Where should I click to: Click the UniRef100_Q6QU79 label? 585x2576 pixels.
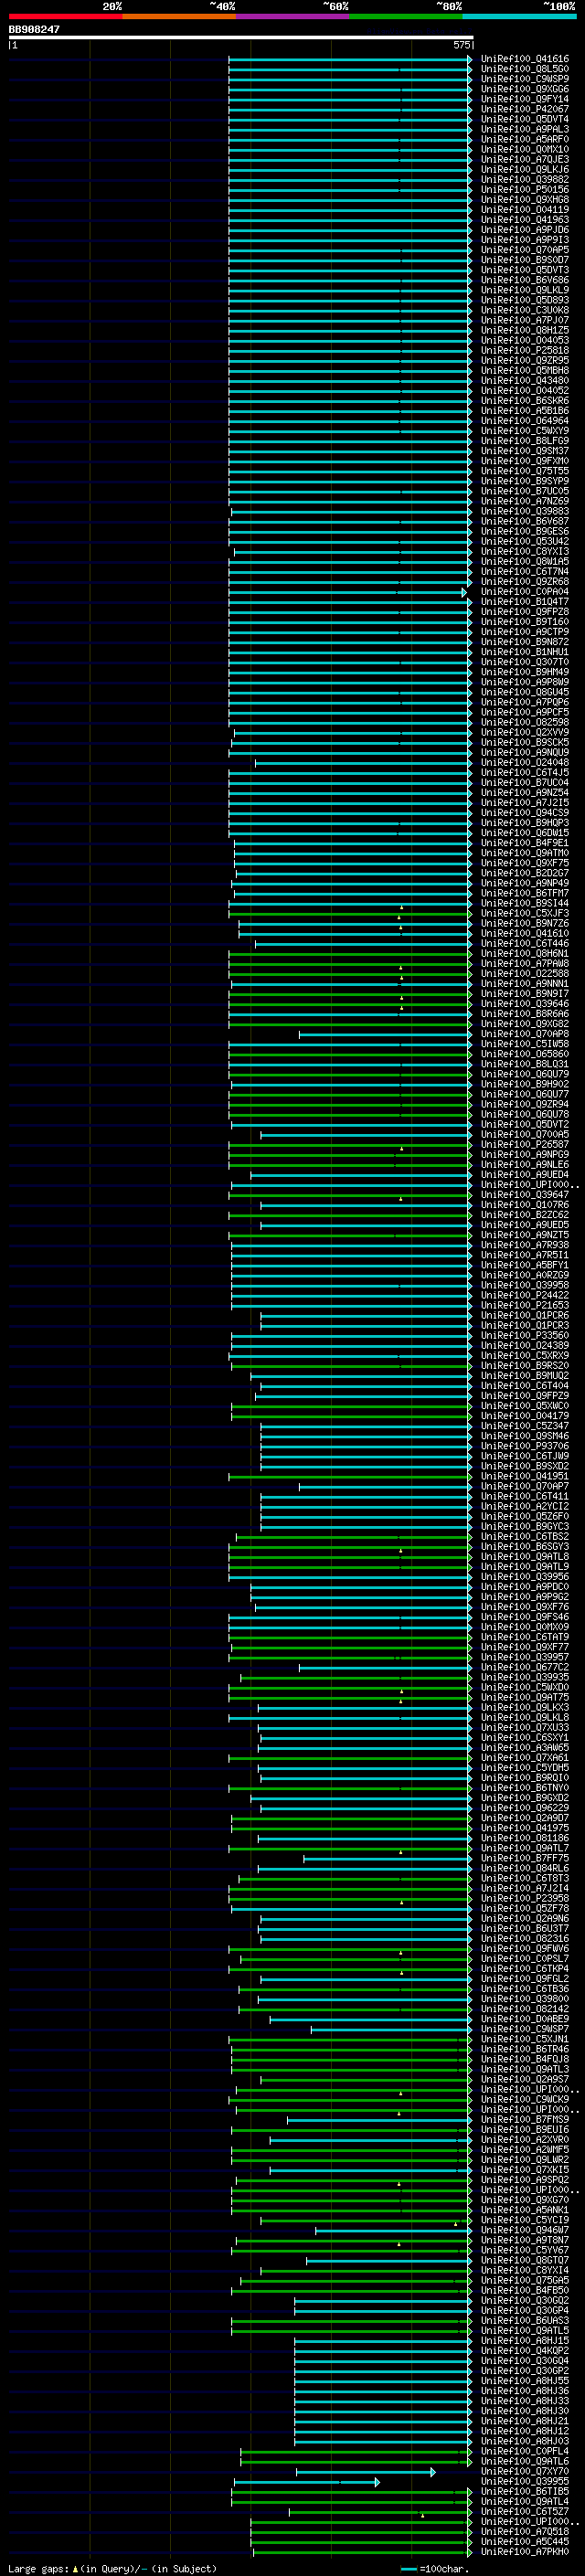pyautogui.click(x=525, y=1074)
